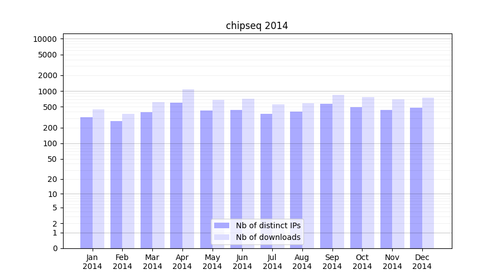The width and height of the screenshot is (502, 279).
Task: Click the December 2014 downloads bar
Action: (x=428, y=173)
